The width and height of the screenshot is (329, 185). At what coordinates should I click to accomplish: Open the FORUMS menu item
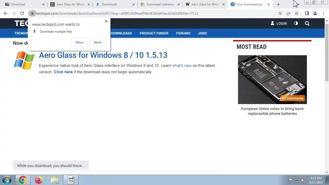(183, 33)
